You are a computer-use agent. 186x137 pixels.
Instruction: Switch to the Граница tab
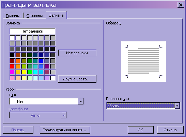tap(13, 16)
